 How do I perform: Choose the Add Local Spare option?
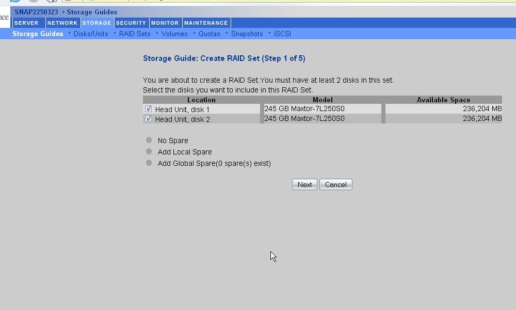pos(149,151)
